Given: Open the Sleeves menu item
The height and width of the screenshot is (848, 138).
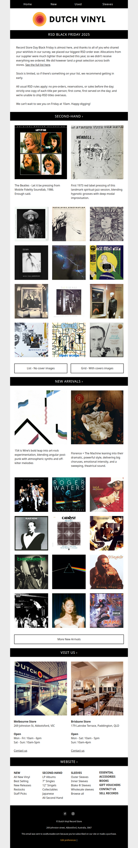Looking at the screenshot, I should (x=108, y=4).
